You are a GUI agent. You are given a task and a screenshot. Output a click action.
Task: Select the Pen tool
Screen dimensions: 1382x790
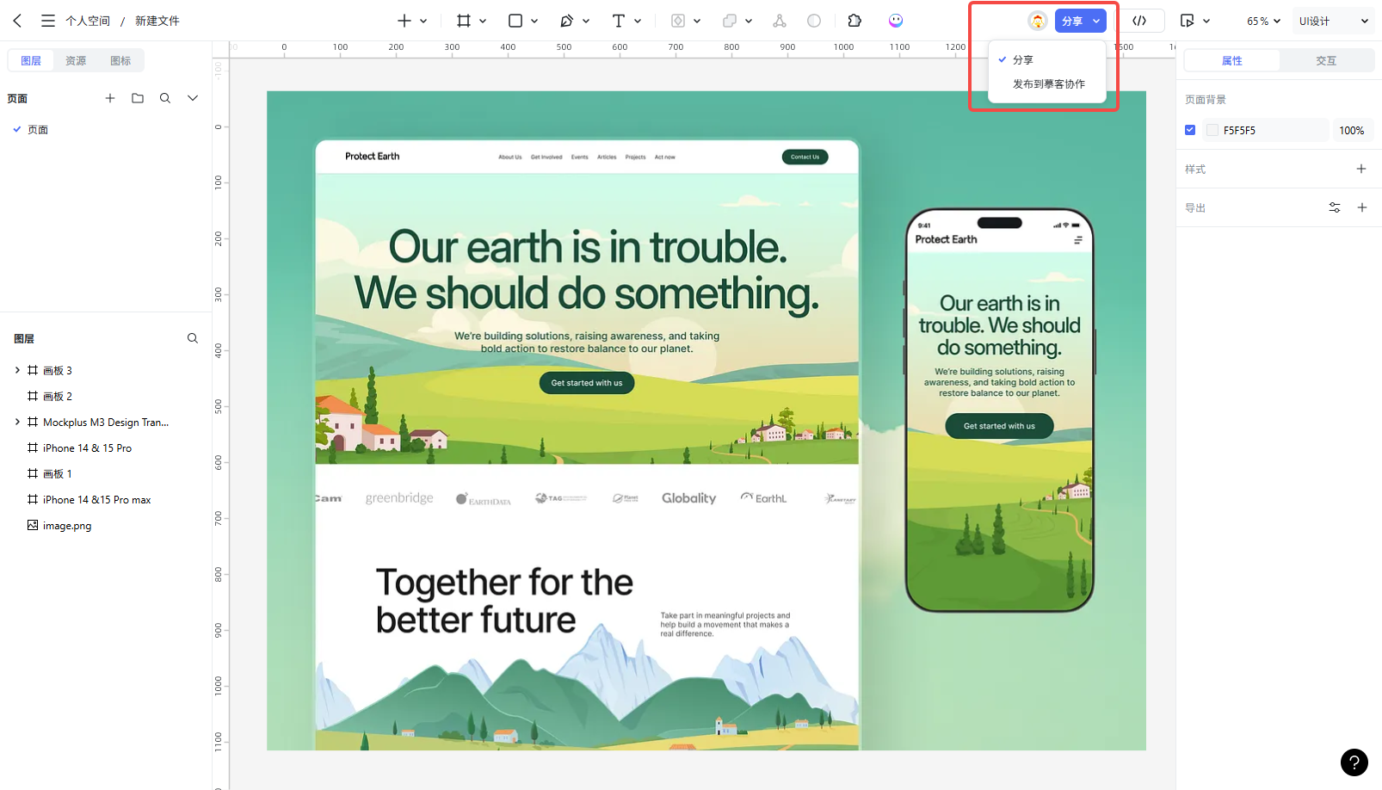coord(566,21)
